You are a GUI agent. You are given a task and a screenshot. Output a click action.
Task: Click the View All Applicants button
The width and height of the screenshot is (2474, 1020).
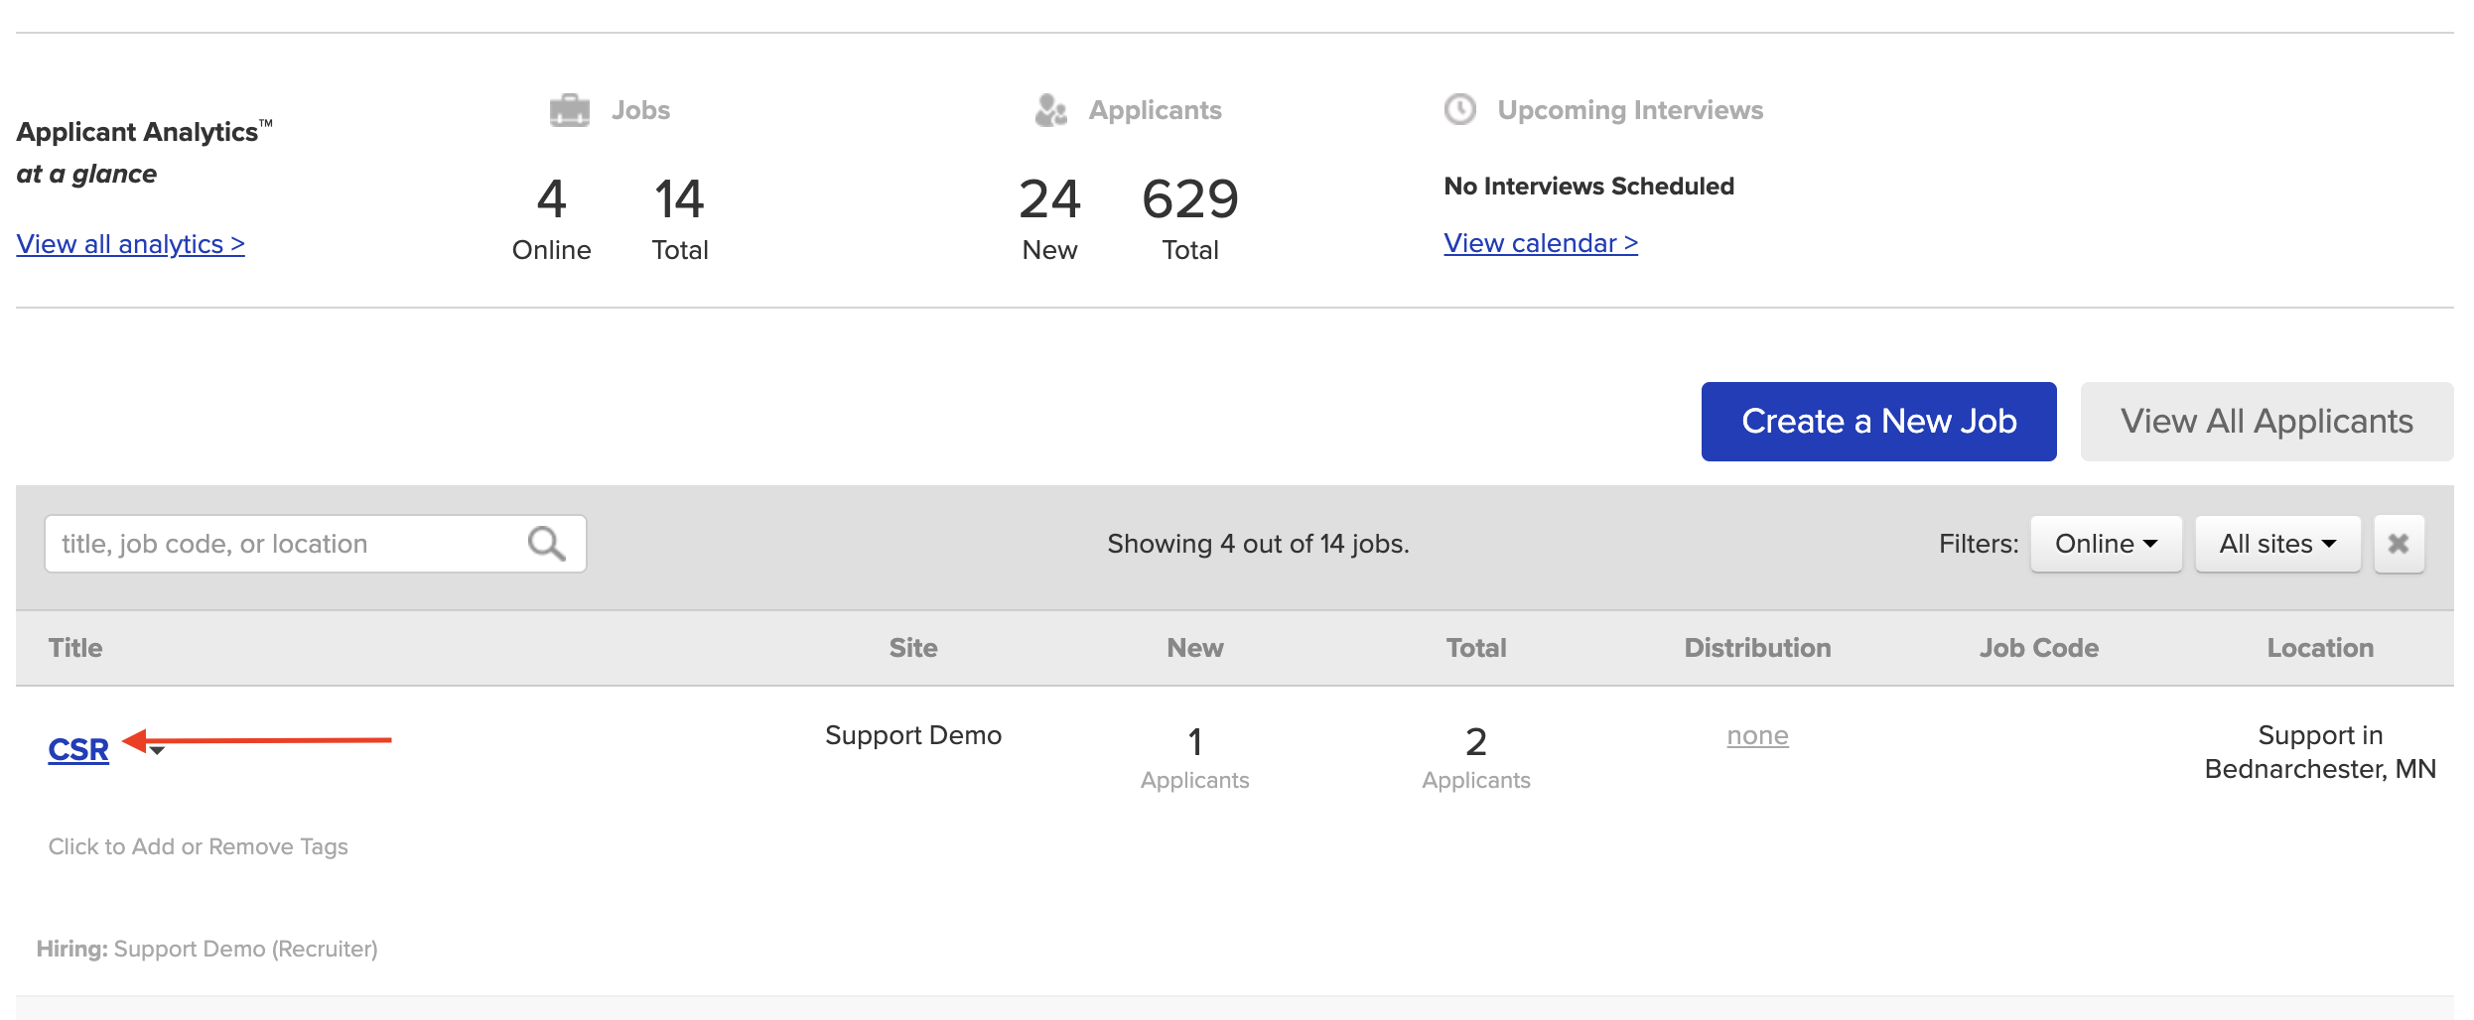(x=2267, y=421)
